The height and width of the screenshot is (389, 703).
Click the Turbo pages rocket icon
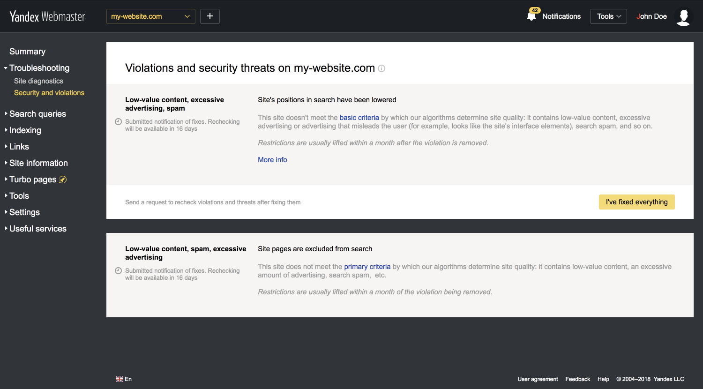[x=63, y=180]
